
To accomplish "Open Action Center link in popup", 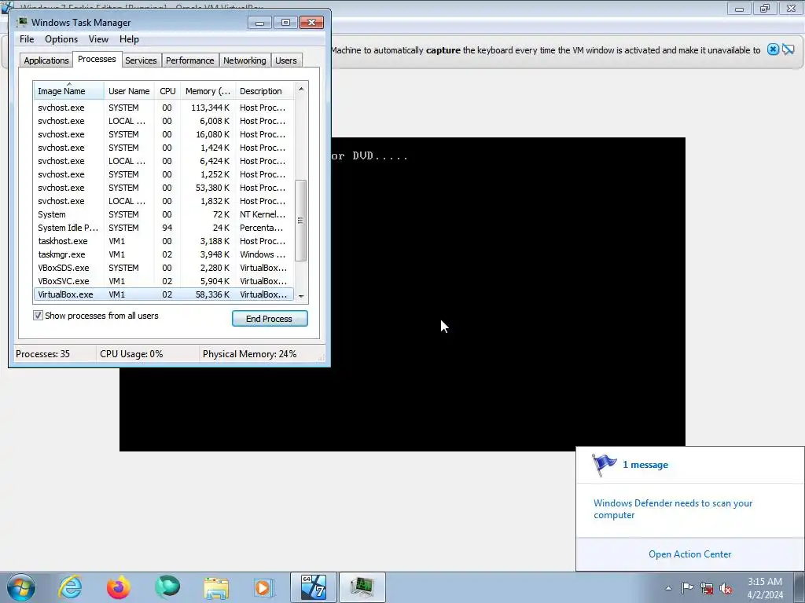I will pos(689,554).
